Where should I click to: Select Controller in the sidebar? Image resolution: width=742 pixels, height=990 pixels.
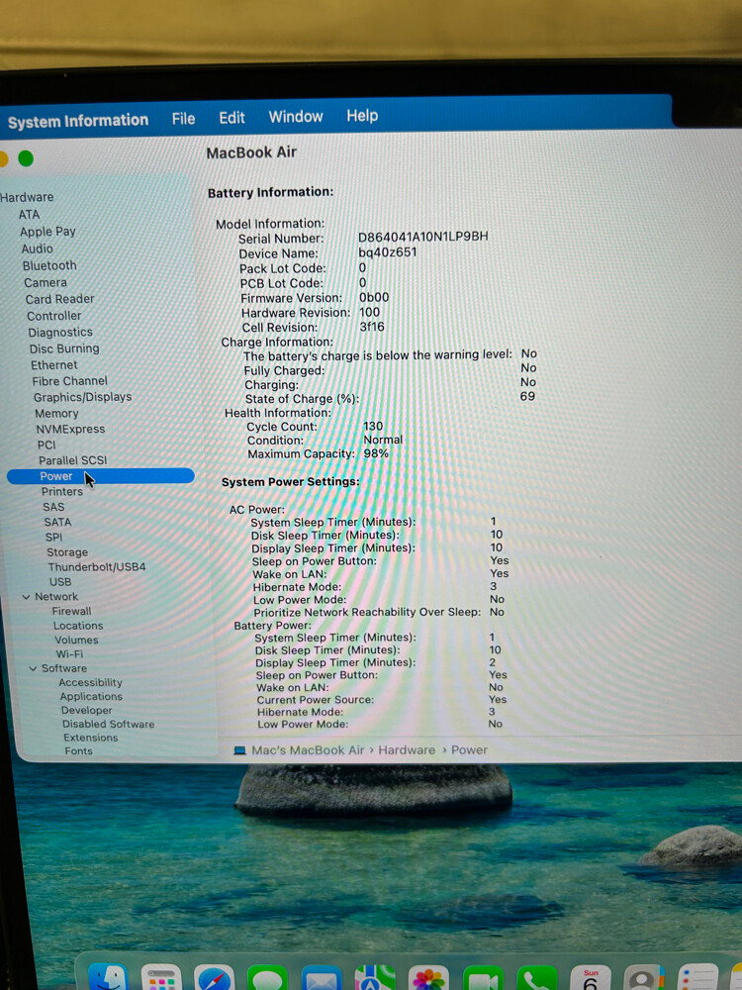pos(54,316)
